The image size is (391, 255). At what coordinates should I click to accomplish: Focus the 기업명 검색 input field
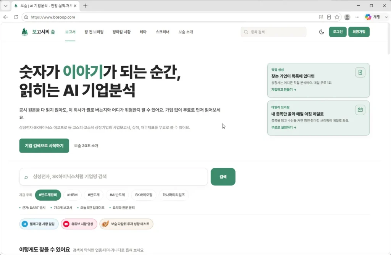click(113, 177)
